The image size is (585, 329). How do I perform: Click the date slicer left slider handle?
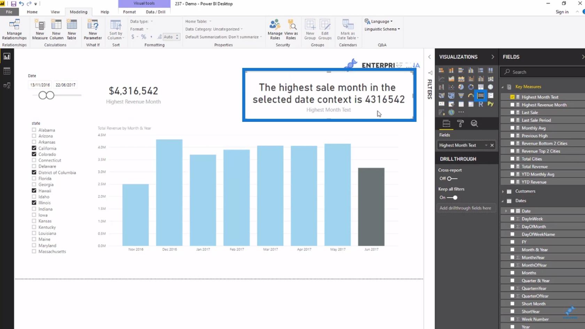click(x=42, y=95)
